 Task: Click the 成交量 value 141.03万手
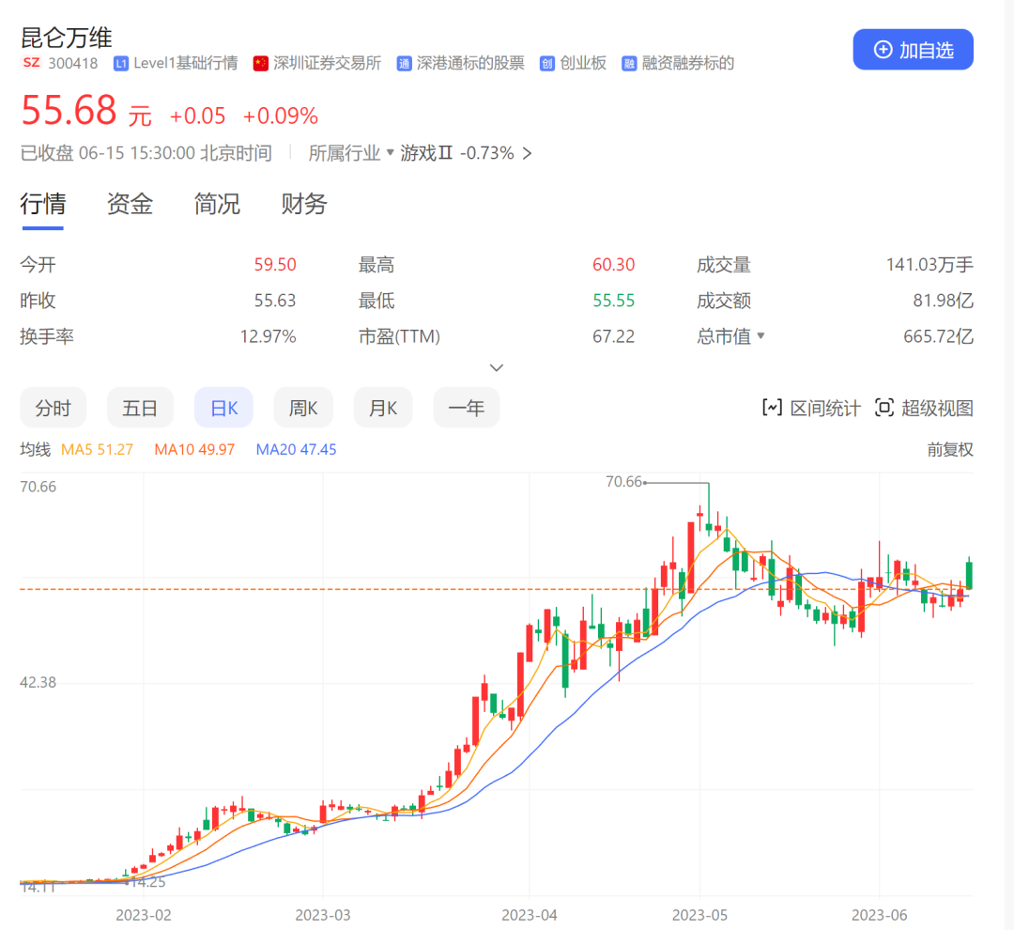point(929,264)
